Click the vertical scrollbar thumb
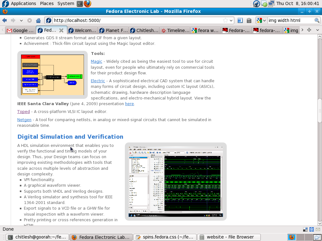The width and height of the screenshot is (322, 241). click(x=319, y=111)
